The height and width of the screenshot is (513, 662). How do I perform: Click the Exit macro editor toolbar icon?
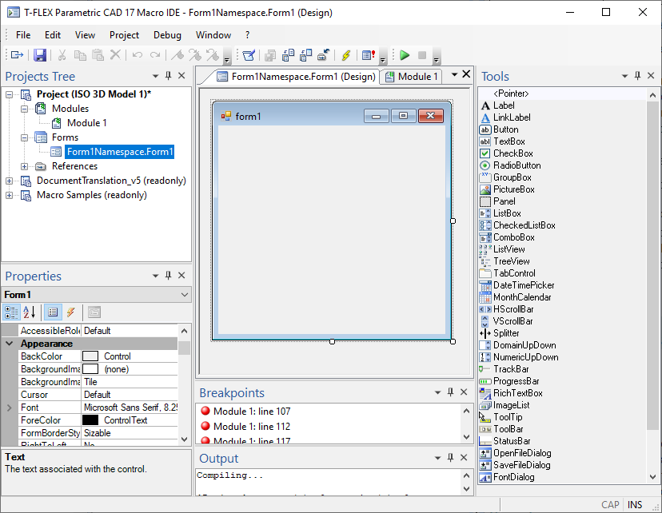click(x=18, y=55)
